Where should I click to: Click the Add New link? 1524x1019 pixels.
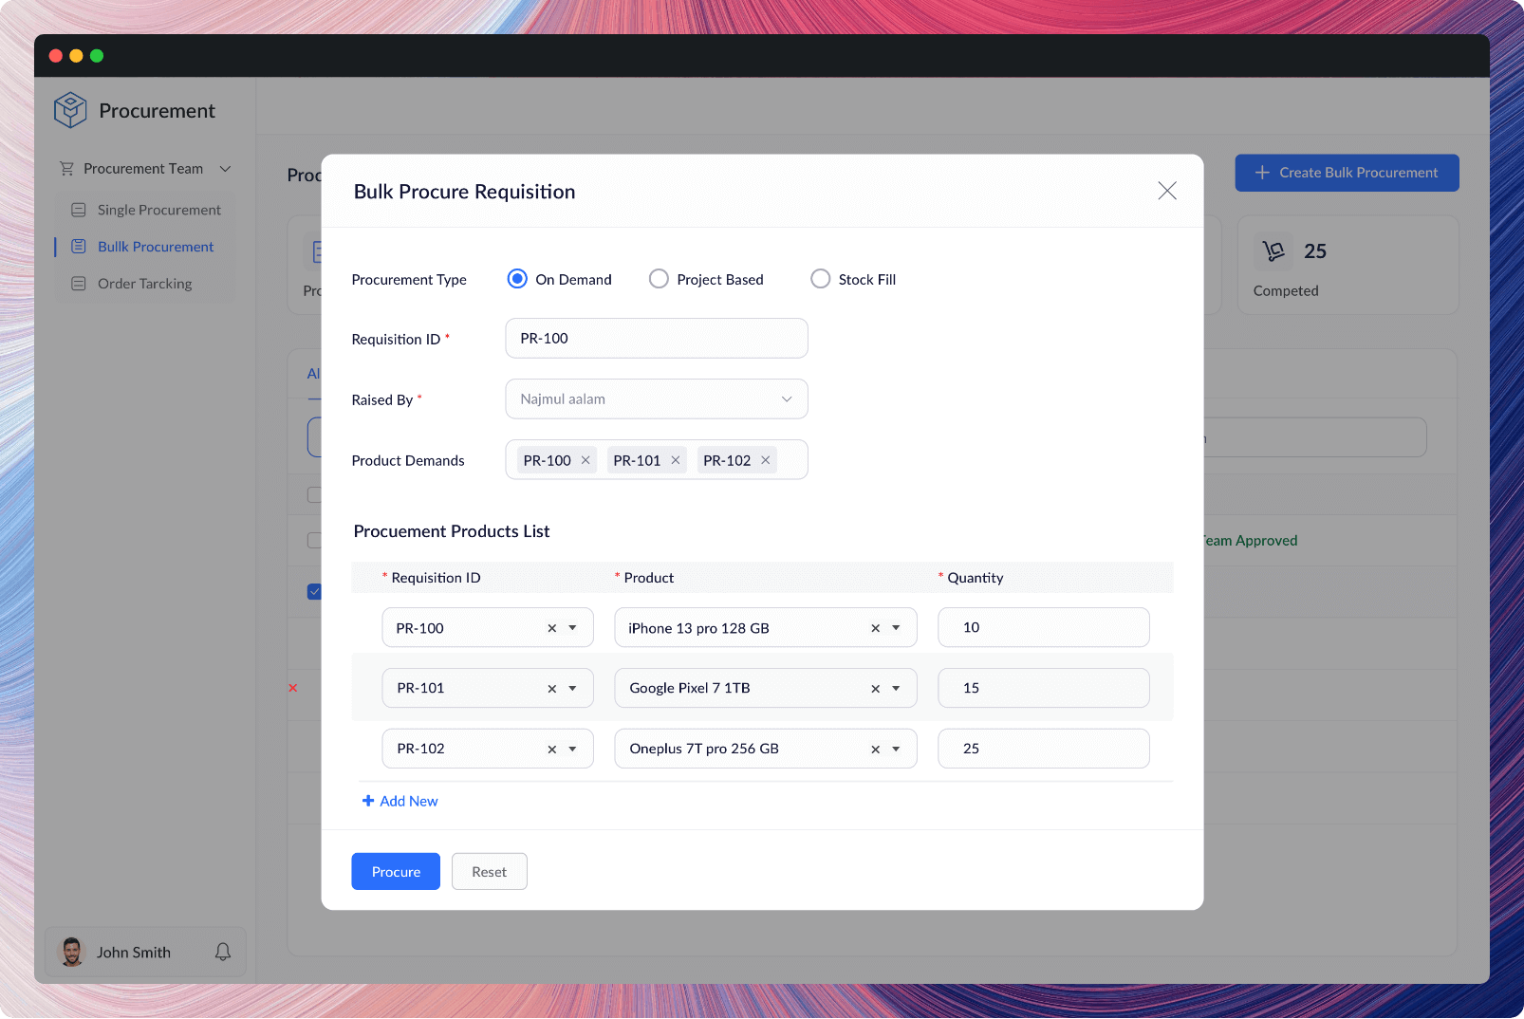point(400,801)
